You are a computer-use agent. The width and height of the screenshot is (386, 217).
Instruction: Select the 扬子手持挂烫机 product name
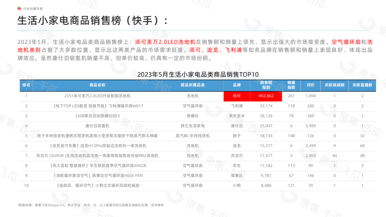97,136
